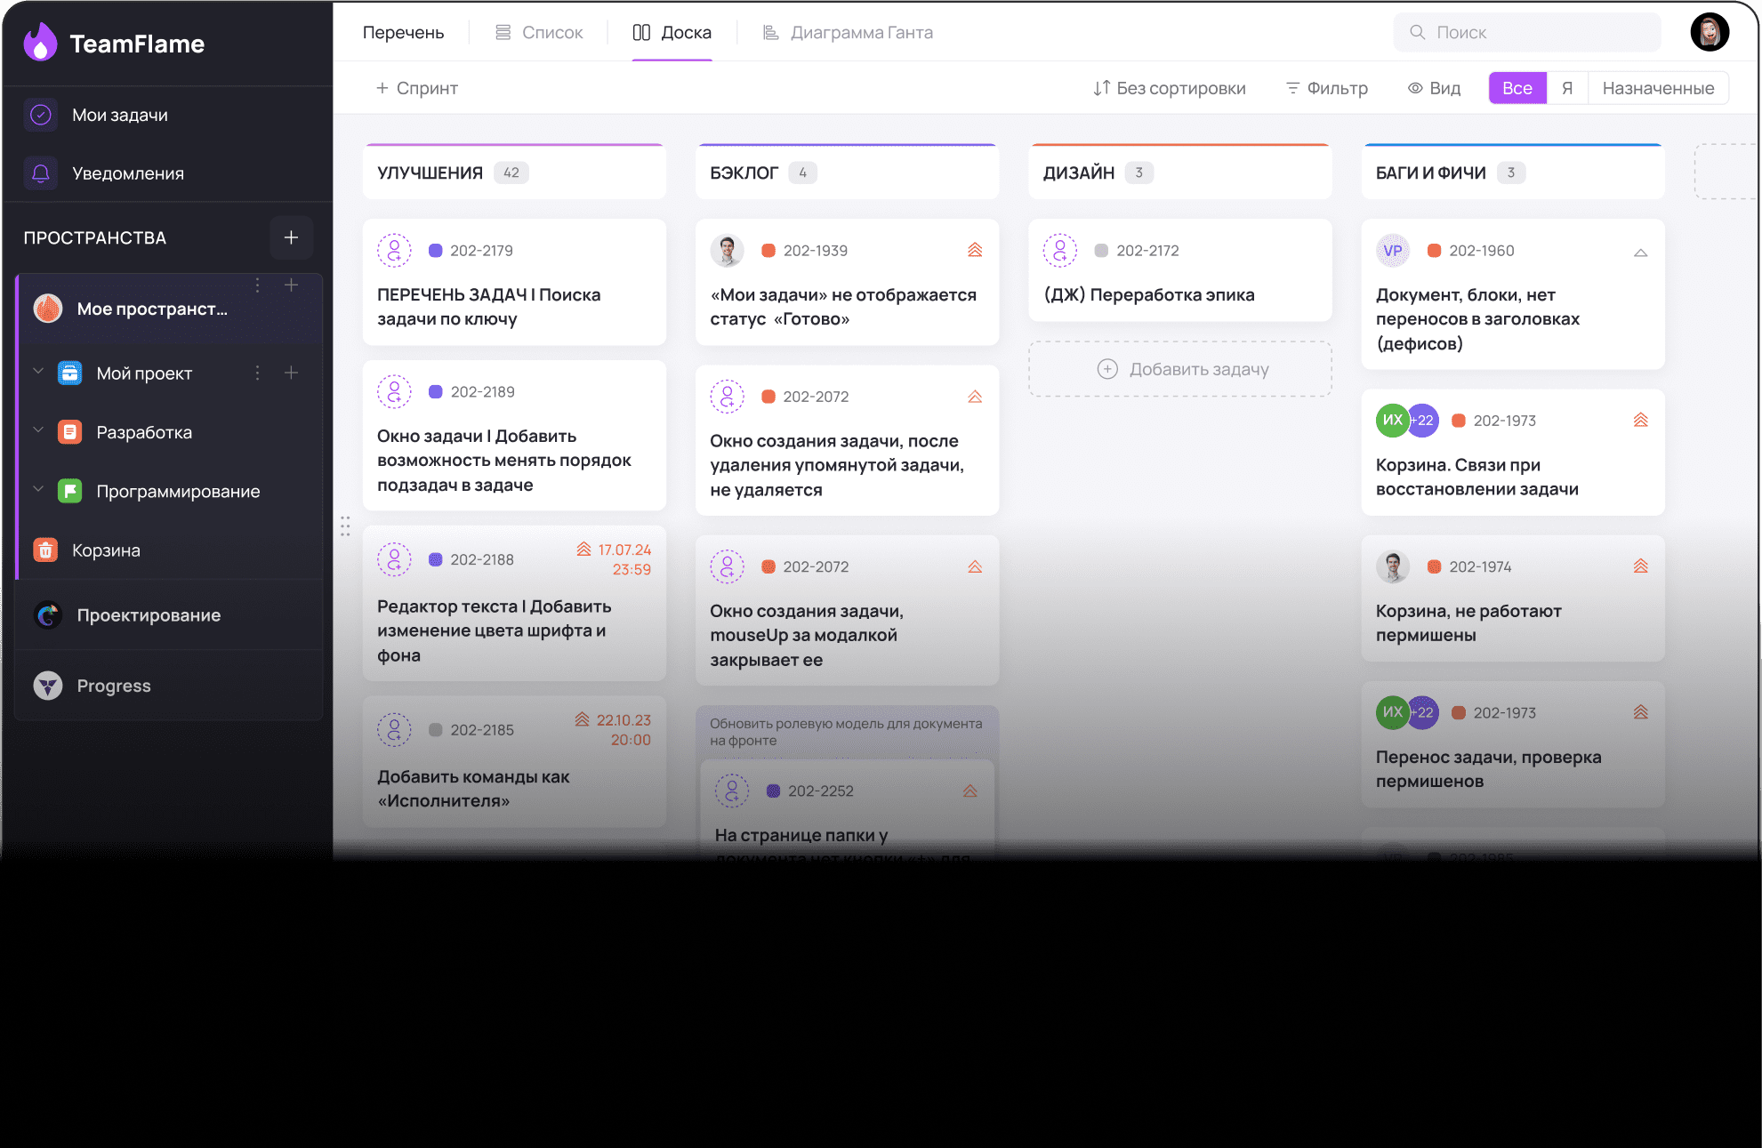Expand the Разработка project chevron
The width and height of the screenshot is (1762, 1148).
pos(38,430)
